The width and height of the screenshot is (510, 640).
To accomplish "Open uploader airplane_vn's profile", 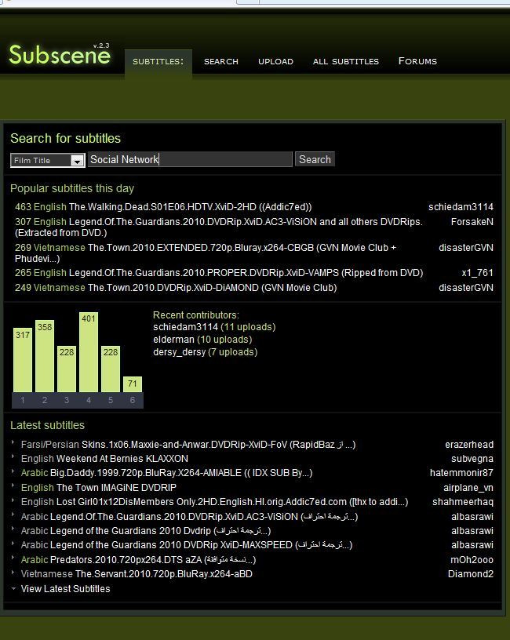I will 468,488.
